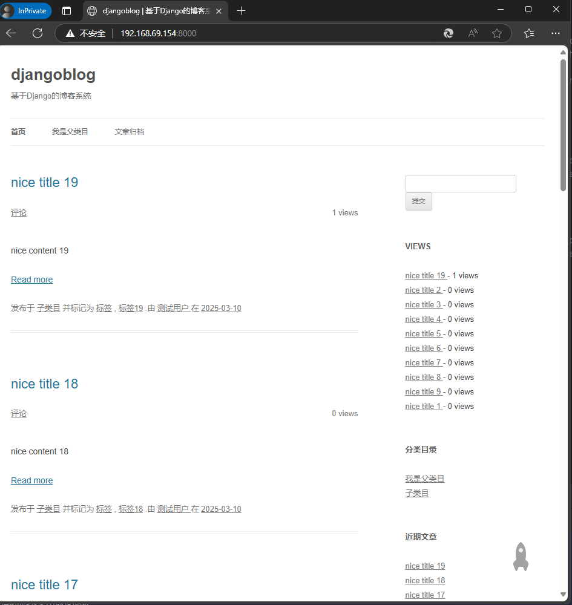The image size is (572, 605).
Task: Click 标签 tag link in post 19 footer
Action: (104, 309)
